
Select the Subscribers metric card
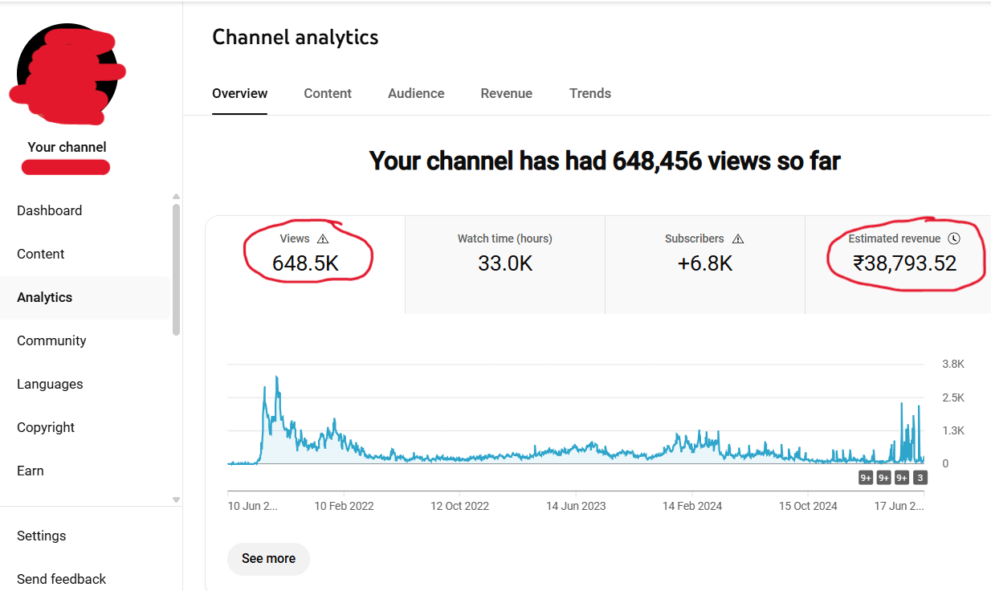tap(704, 265)
